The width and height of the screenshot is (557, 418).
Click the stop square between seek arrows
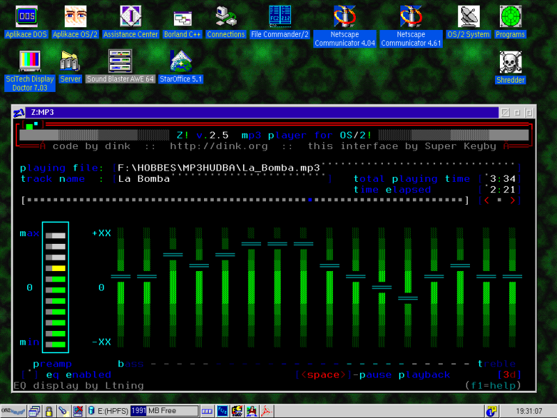[x=499, y=200]
